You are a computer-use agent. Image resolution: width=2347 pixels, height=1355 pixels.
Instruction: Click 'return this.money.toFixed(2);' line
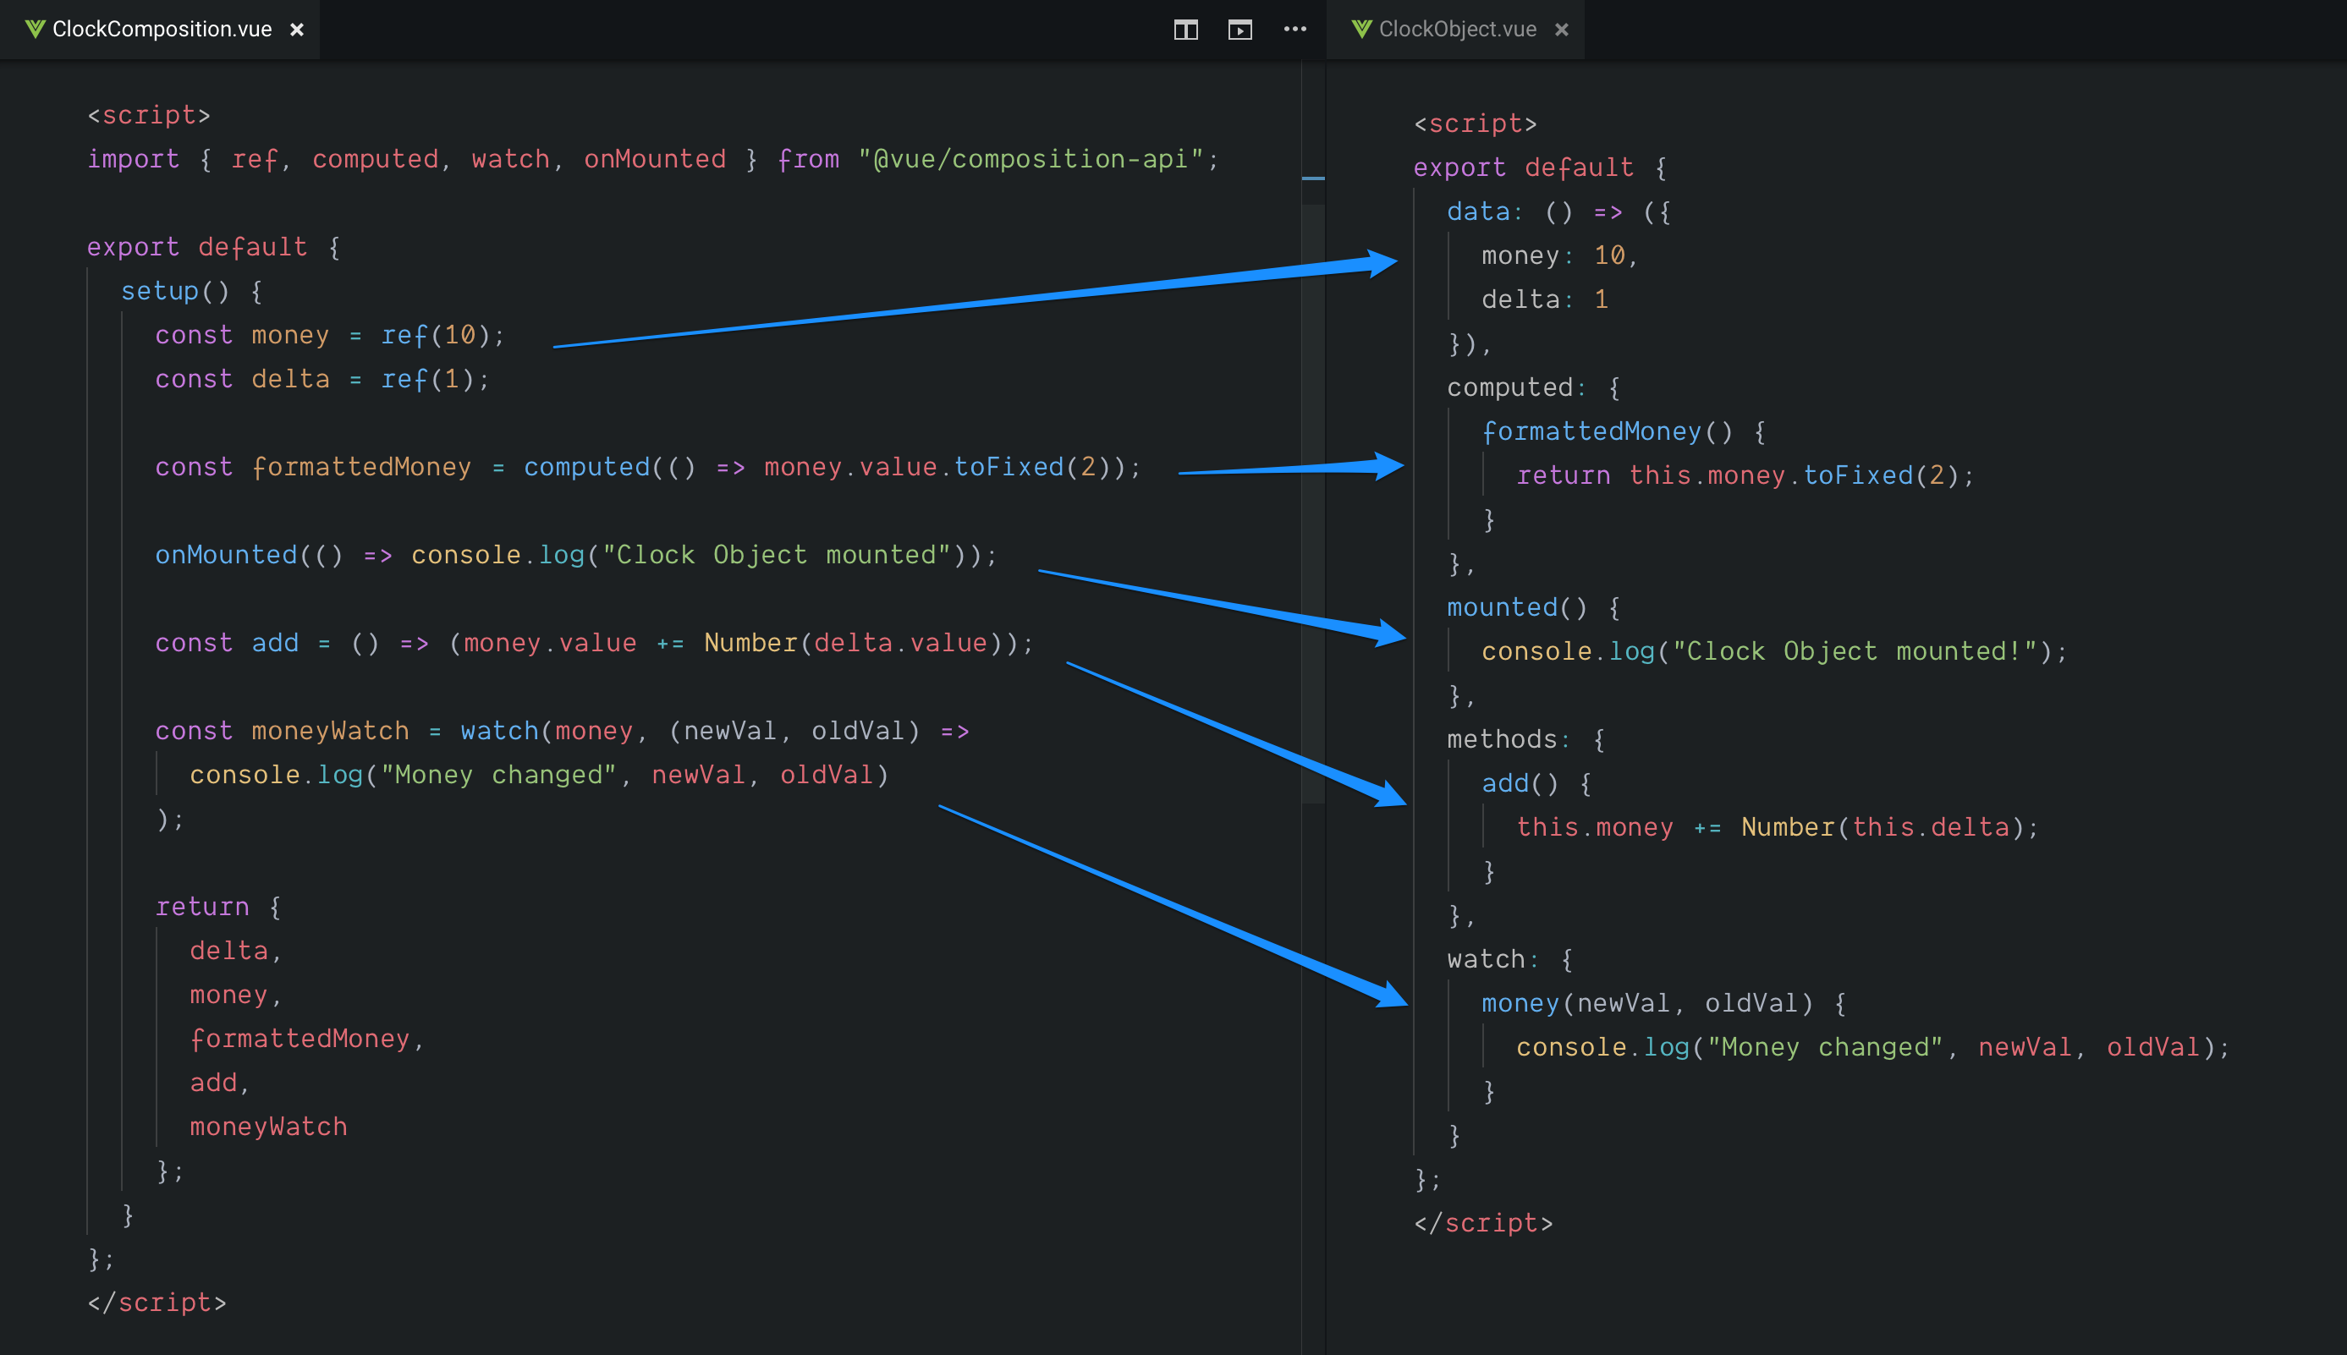1745,475
